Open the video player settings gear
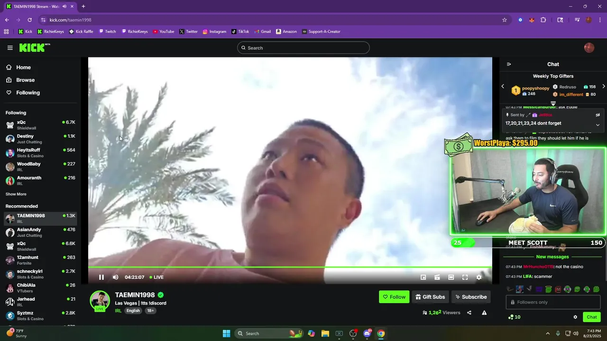This screenshot has height=341, width=607. pyautogui.click(x=479, y=277)
